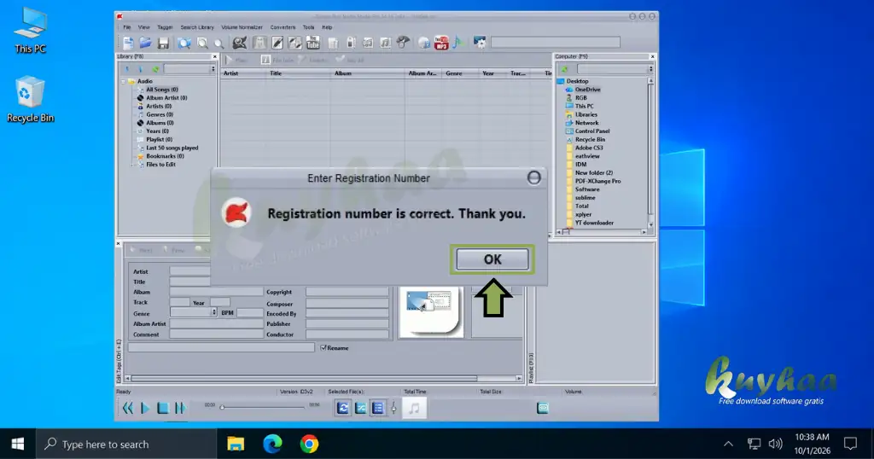The image size is (874, 459).
Task: Click the stop playback button
Action: pyautogui.click(x=163, y=409)
